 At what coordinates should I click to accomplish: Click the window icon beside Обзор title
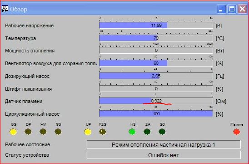(x=4, y=9)
